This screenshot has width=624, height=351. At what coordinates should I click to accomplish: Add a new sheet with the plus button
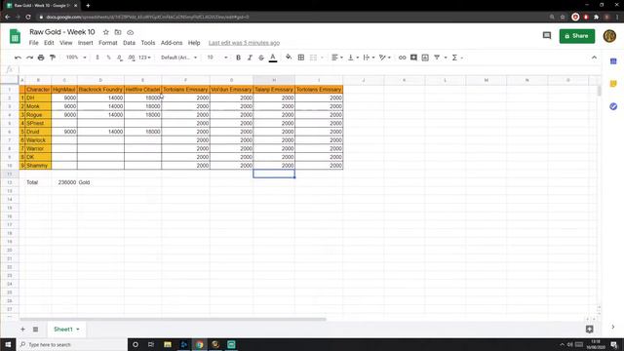coord(22,330)
